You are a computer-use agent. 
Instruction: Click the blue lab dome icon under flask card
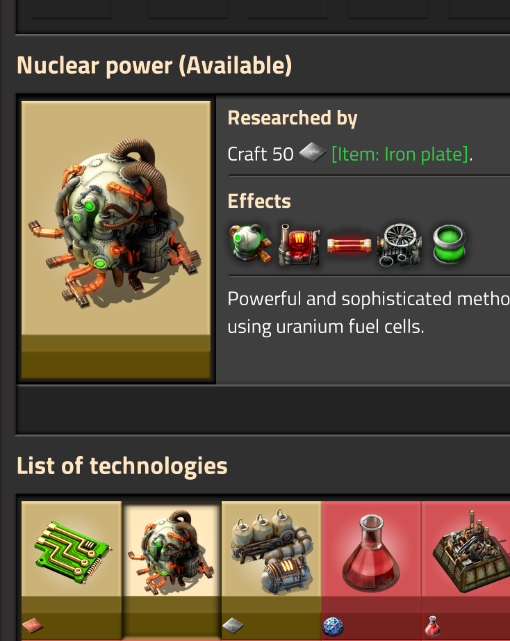point(333,626)
